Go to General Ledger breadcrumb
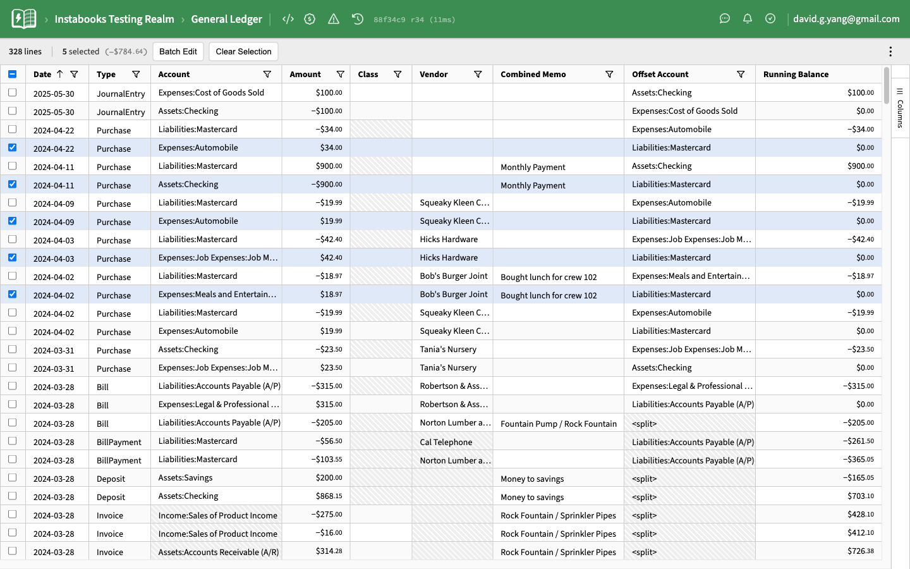910x569 pixels. point(226,19)
